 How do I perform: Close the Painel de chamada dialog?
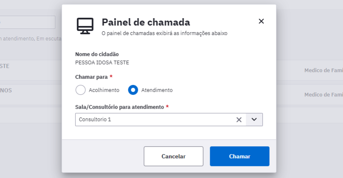point(261,21)
